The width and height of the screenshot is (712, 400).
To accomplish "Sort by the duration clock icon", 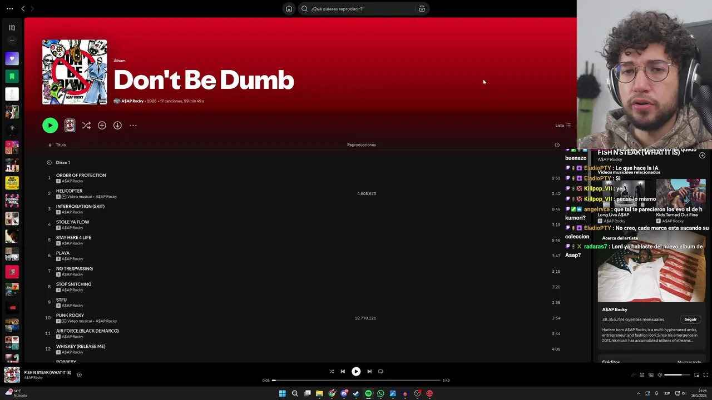I will (557, 145).
